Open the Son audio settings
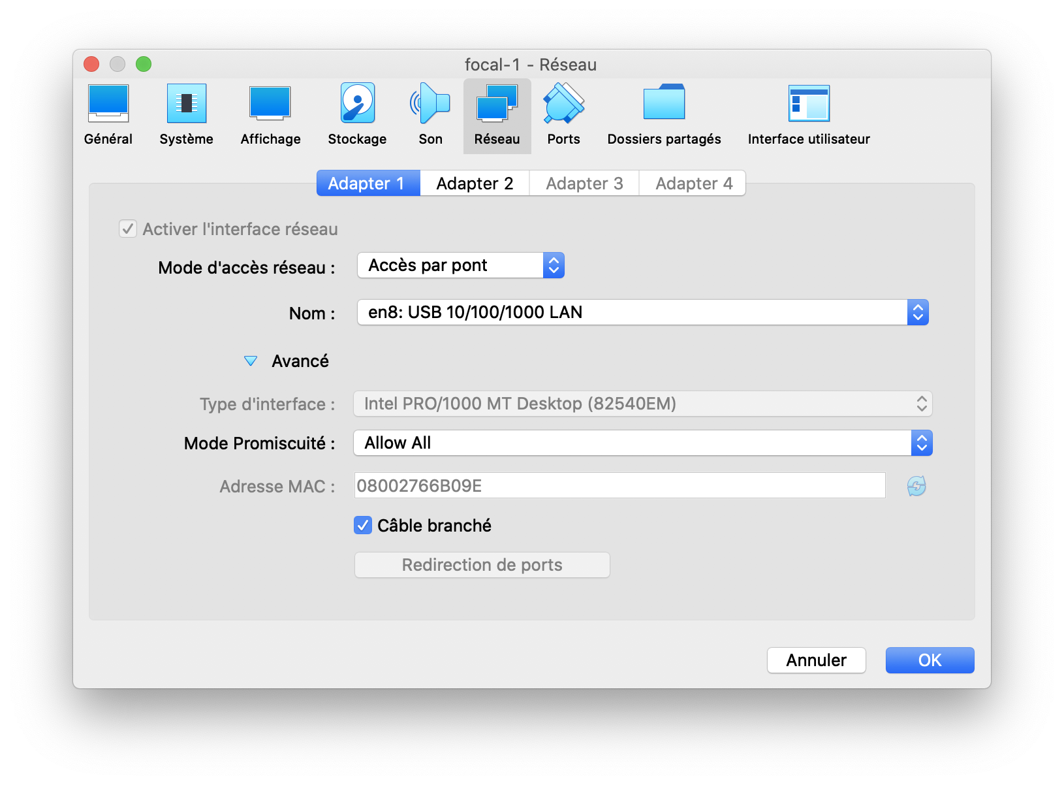The height and width of the screenshot is (785, 1064). 430,116
